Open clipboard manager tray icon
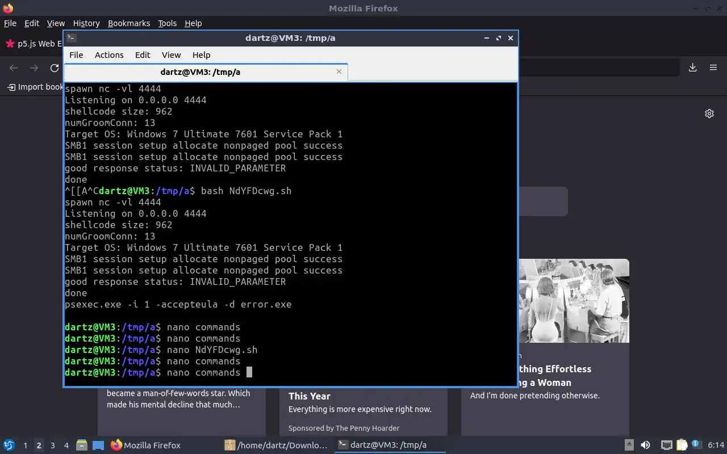Viewport: 727px width, 454px height. 681,445
